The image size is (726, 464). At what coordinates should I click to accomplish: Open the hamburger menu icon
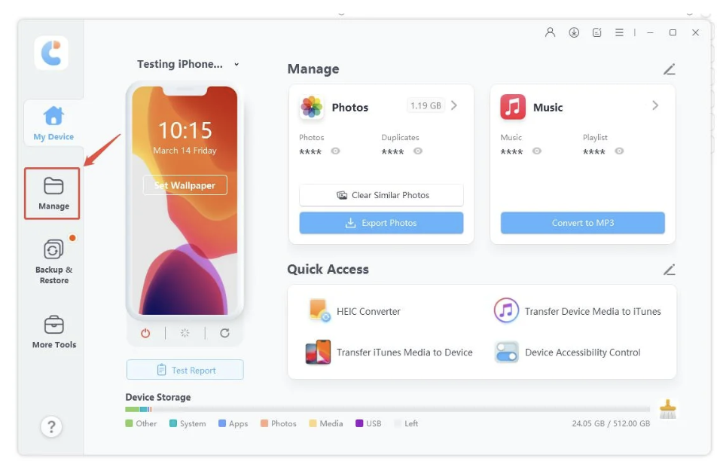click(619, 32)
